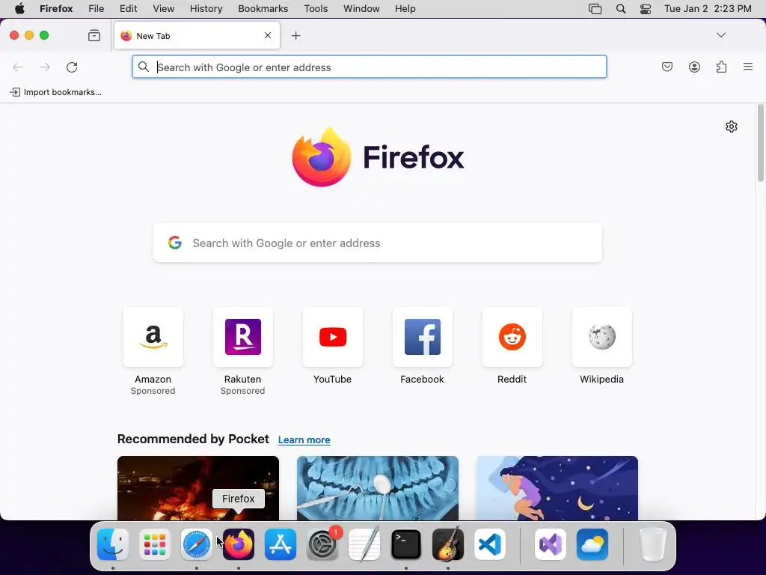Click Import bookmarks in the bookmarks bar

point(55,92)
